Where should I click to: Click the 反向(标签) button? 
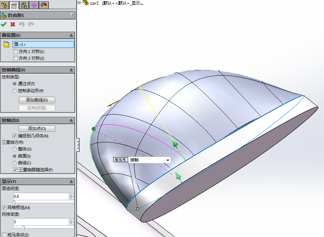pyautogui.click(x=37, y=108)
